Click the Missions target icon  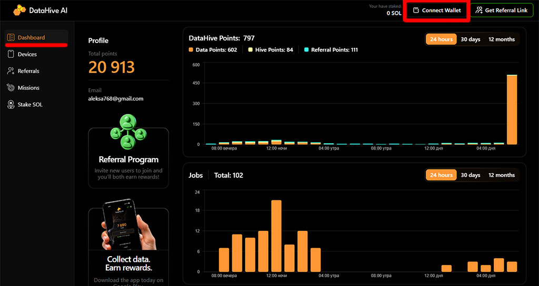tap(11, 88)
